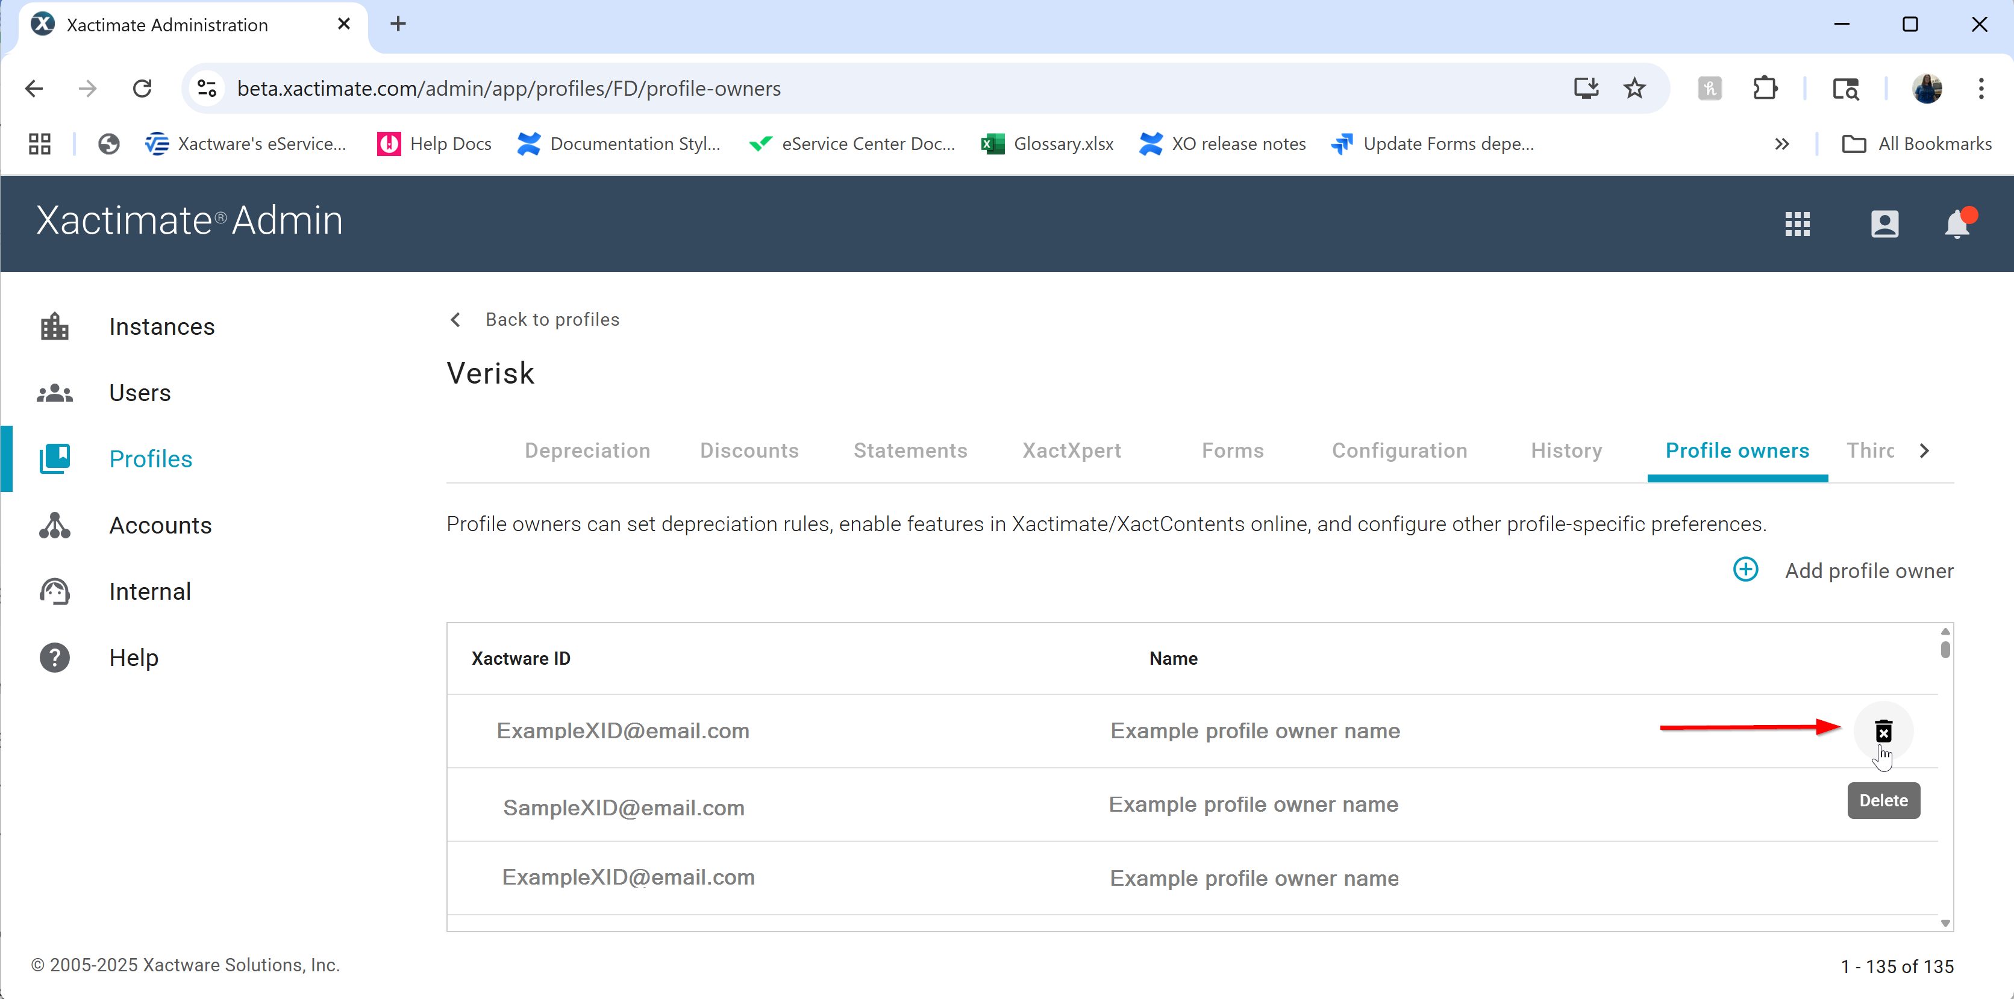Click the browser address bar URL
Viewport: 2014px width, 999px height.
(x=509, y=89)
